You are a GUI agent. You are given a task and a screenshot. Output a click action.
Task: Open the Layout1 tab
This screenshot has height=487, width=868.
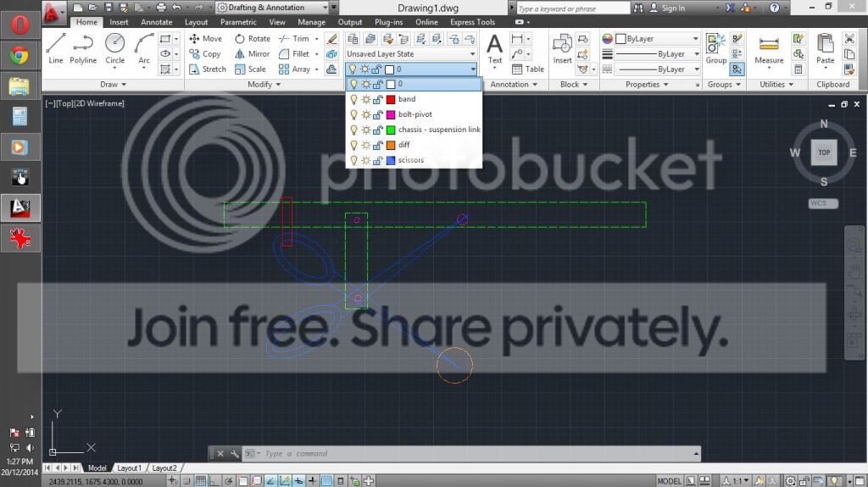129,468
